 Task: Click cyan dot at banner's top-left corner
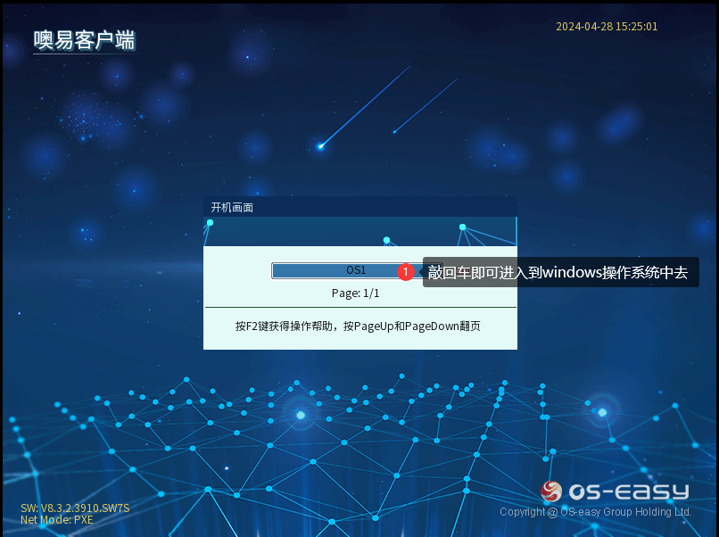tap(211, 222)
